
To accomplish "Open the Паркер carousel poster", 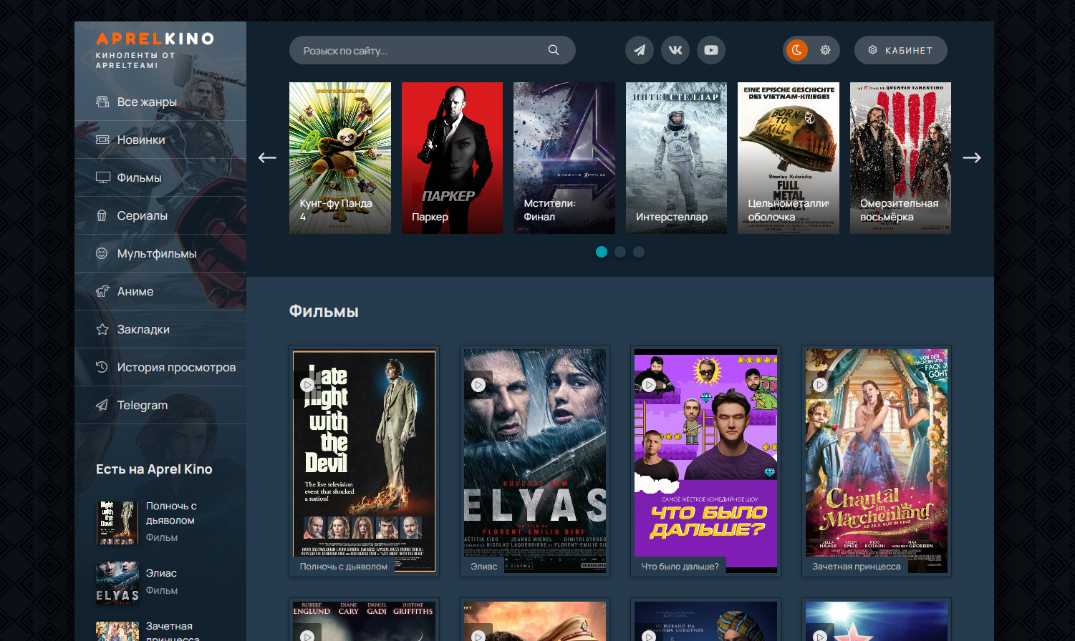I will point(452,158).
